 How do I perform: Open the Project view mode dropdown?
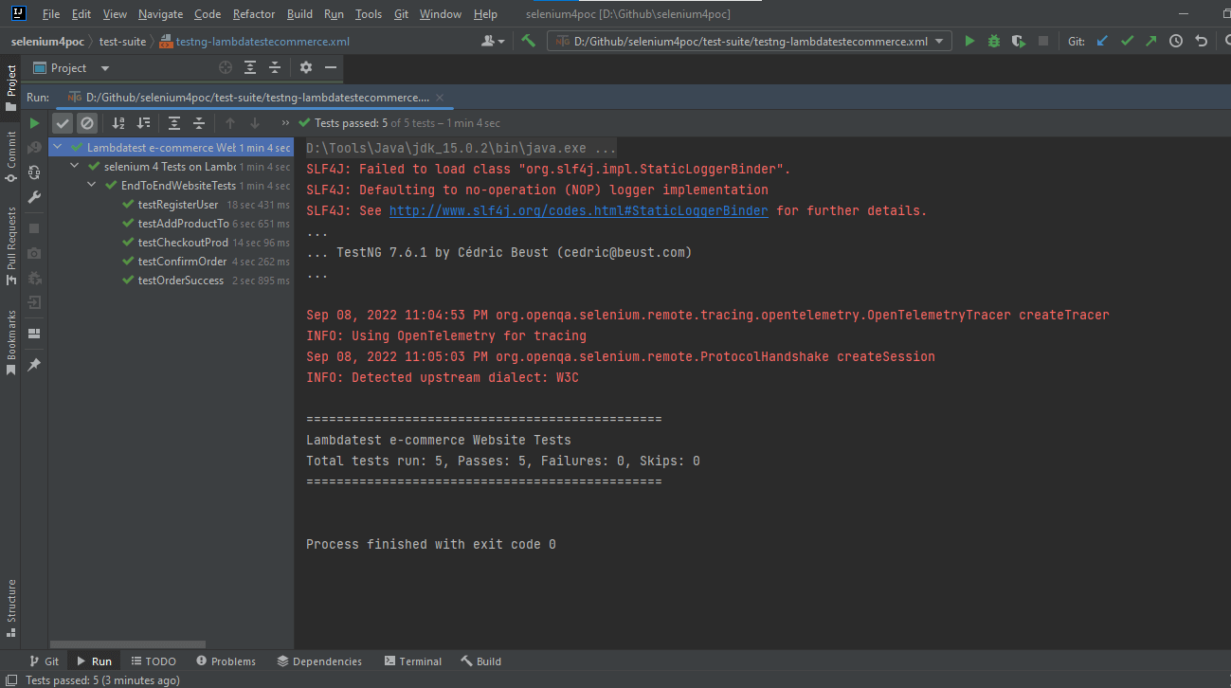(x=104, y=67)
